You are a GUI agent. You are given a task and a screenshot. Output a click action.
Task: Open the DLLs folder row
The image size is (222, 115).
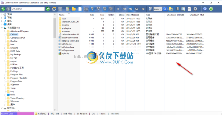coord(64,18)
